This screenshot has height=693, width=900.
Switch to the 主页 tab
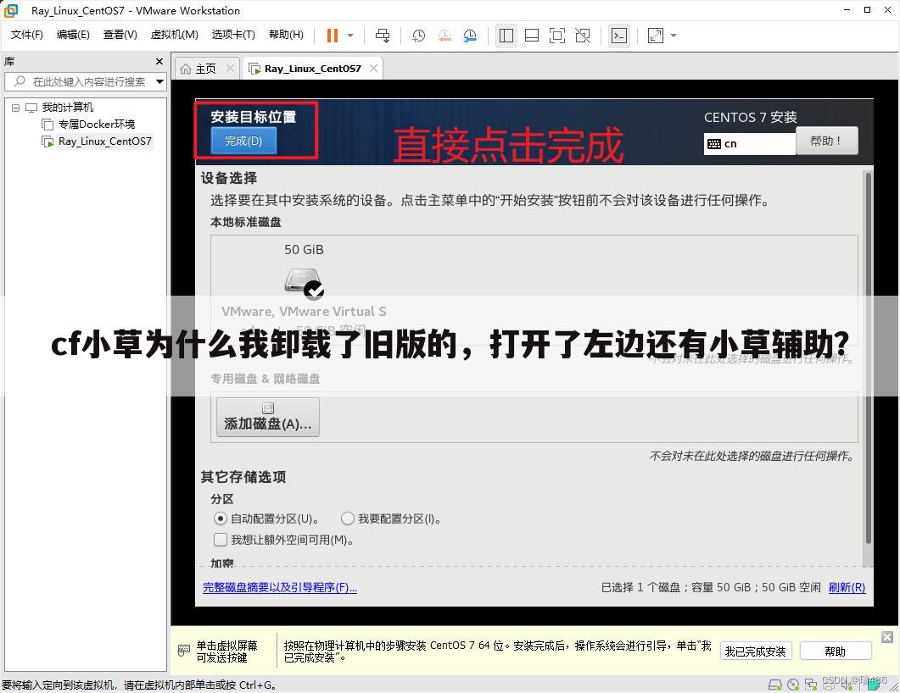pyautogui.click(x=205, y=69)
